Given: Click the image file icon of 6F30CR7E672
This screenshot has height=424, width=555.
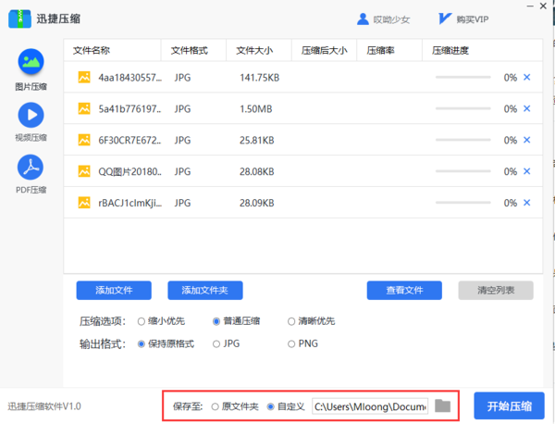Looking at the screenshot, I should pyautogui.click(x=84, y=140).
